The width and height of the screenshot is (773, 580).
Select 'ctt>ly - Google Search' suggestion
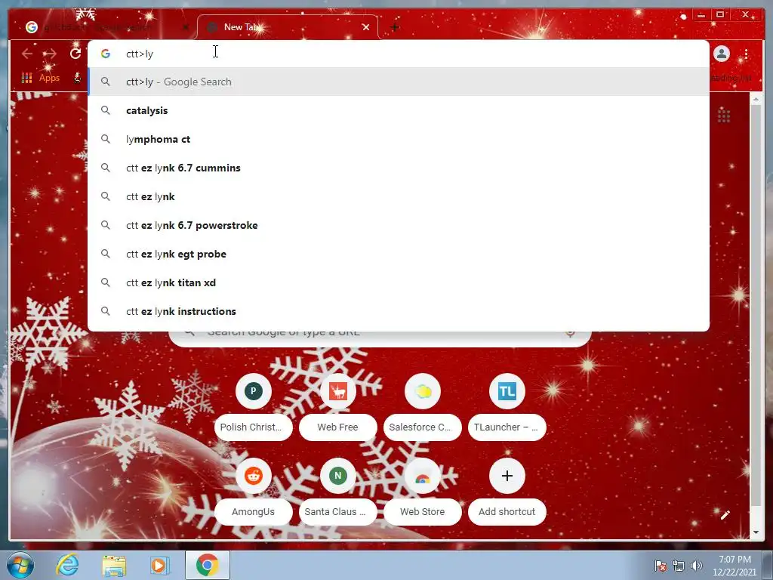(x=399, y=82)
